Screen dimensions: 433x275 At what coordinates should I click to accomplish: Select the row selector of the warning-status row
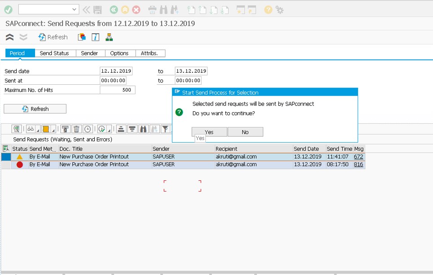pos(6,157)
